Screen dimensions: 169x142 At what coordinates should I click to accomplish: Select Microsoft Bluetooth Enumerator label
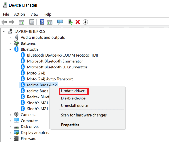point(55,61)
